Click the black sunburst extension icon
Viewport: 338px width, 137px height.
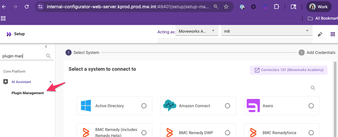pos(253,7)
